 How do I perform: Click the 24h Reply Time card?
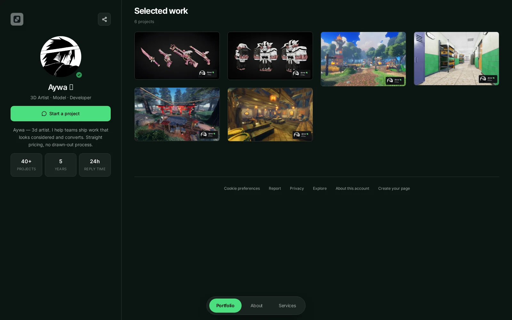(x=95, y=165)
